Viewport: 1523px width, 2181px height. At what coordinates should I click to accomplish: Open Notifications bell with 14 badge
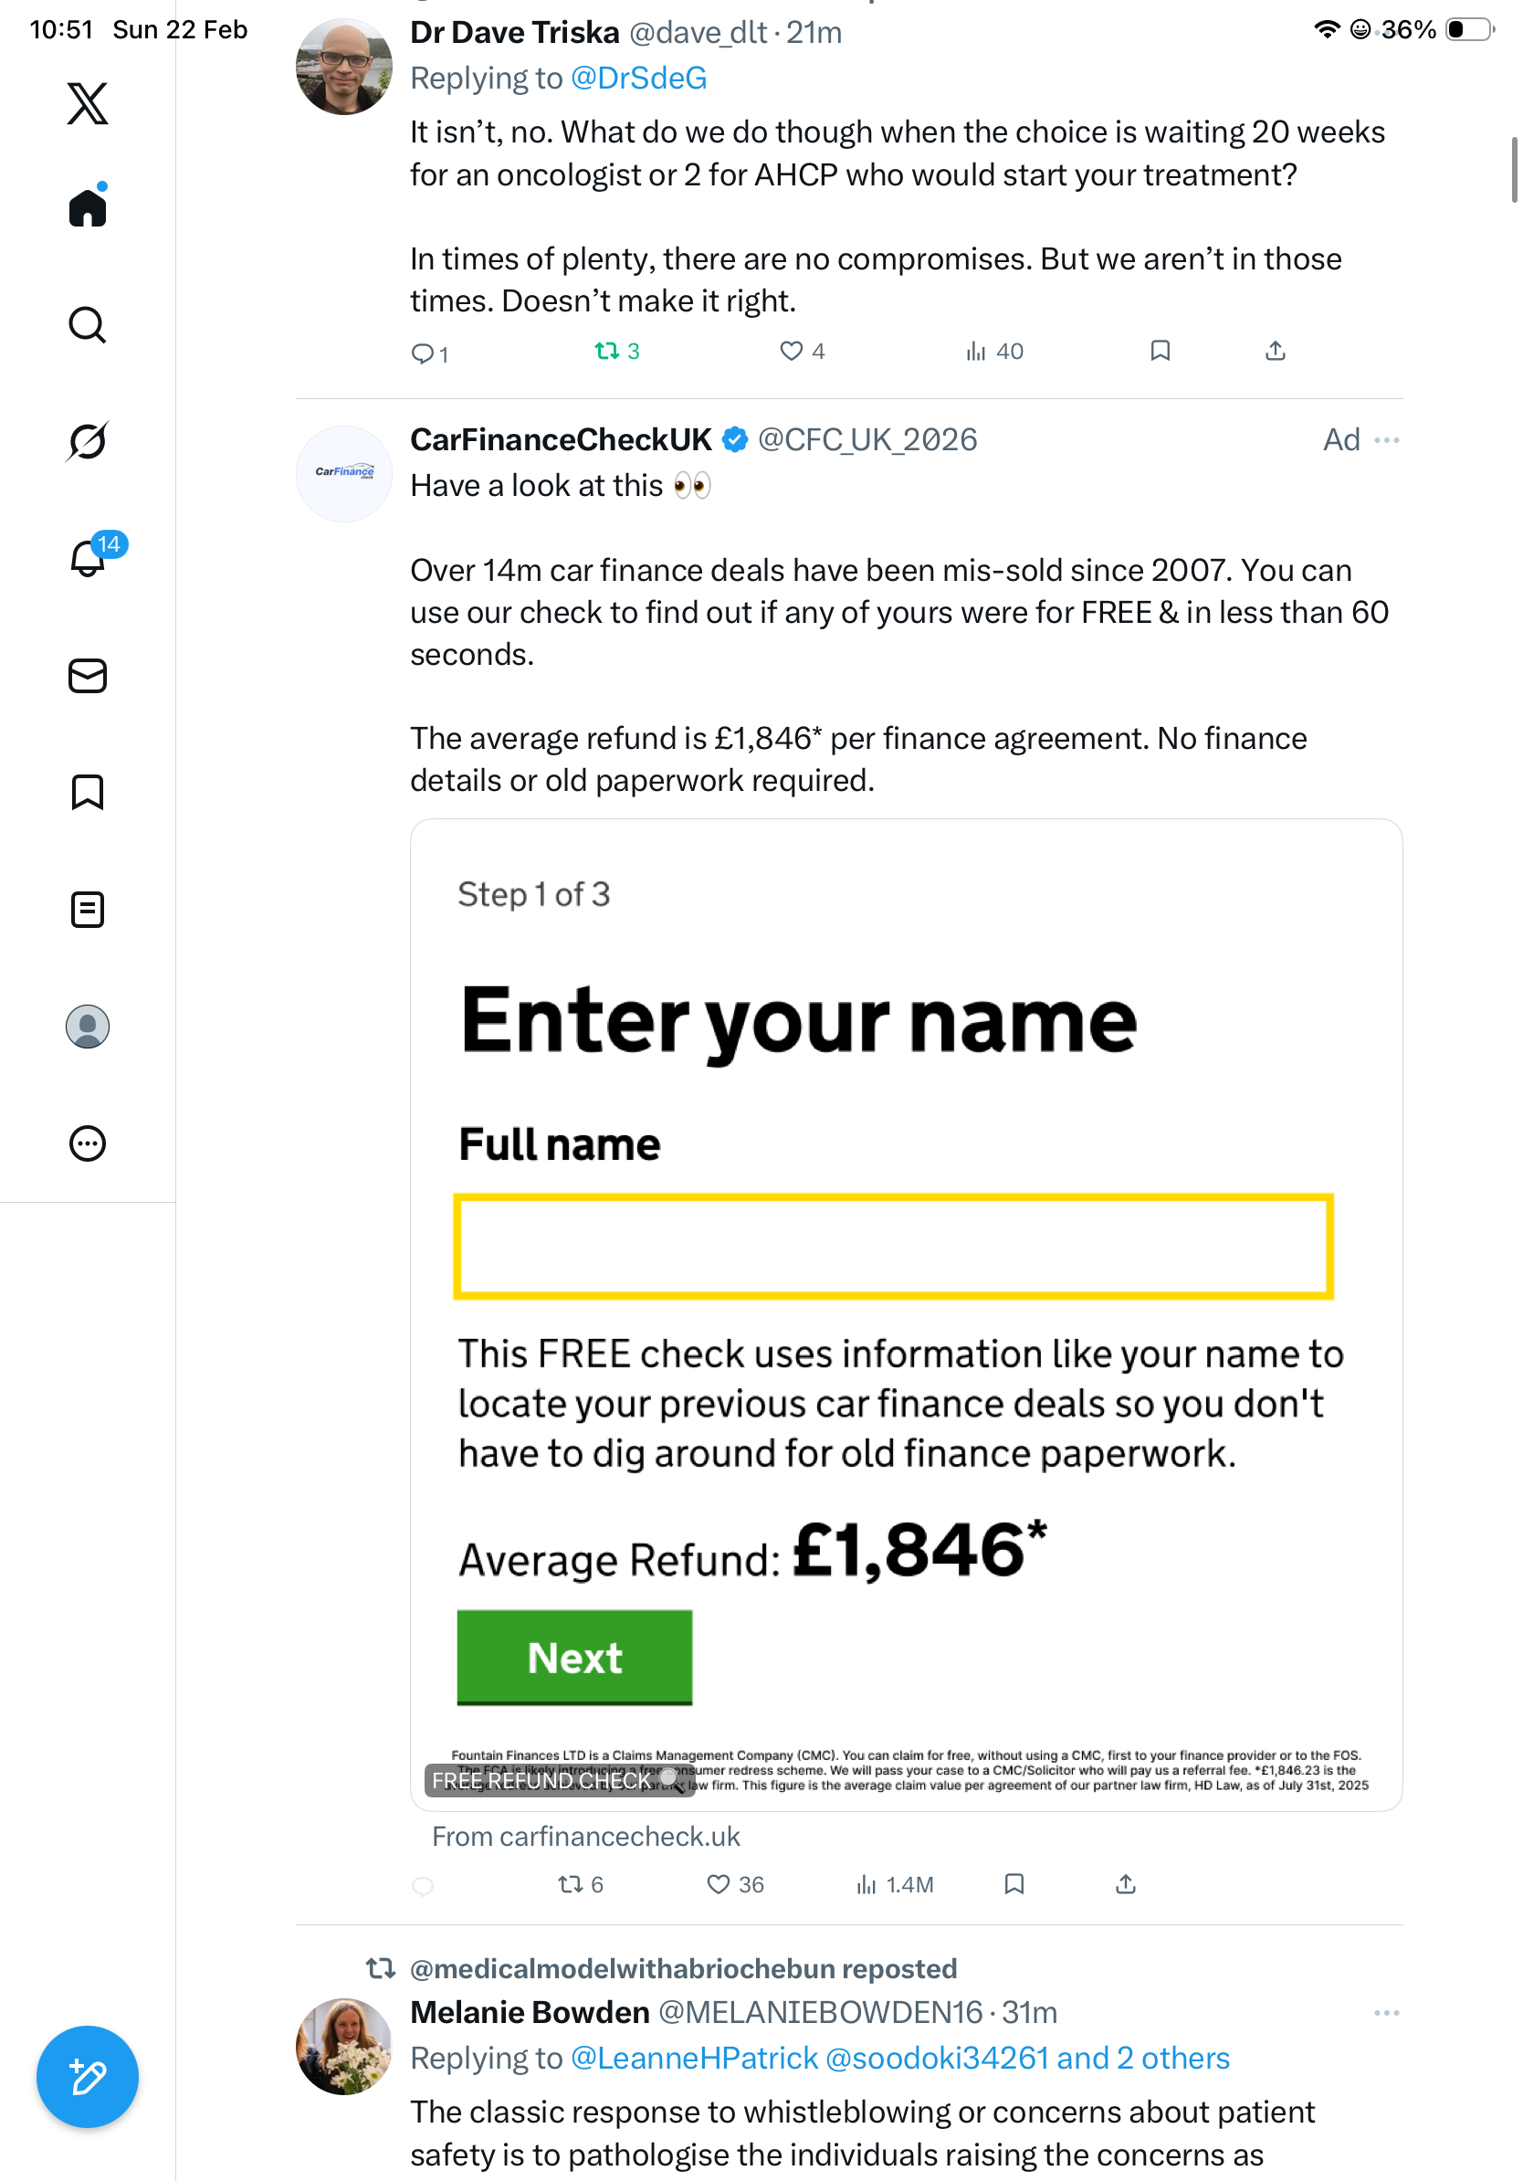click(88, 558)
